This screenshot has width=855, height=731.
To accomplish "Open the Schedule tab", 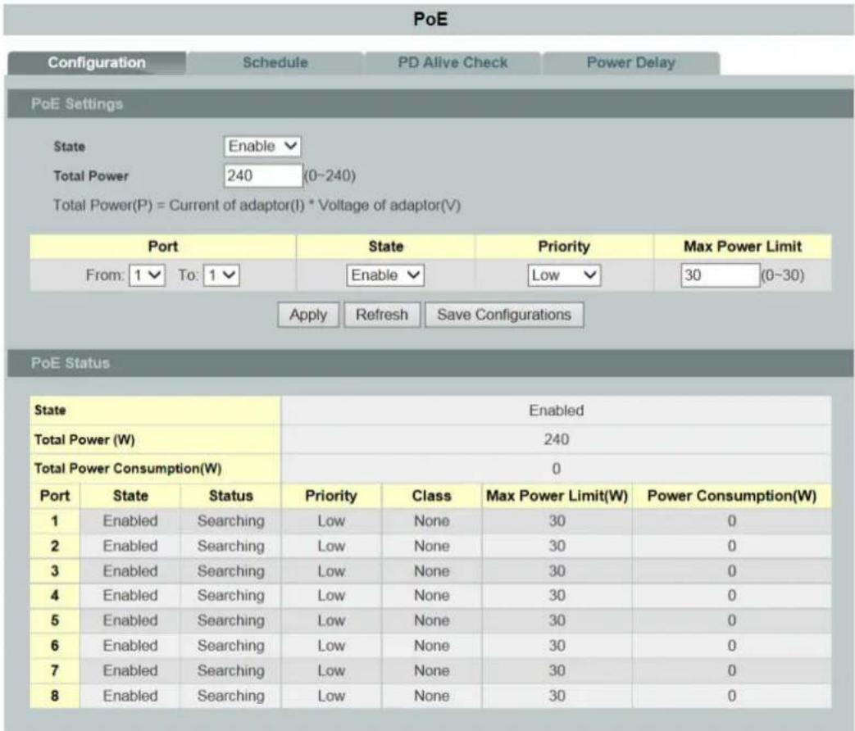I will click(275, 62).
